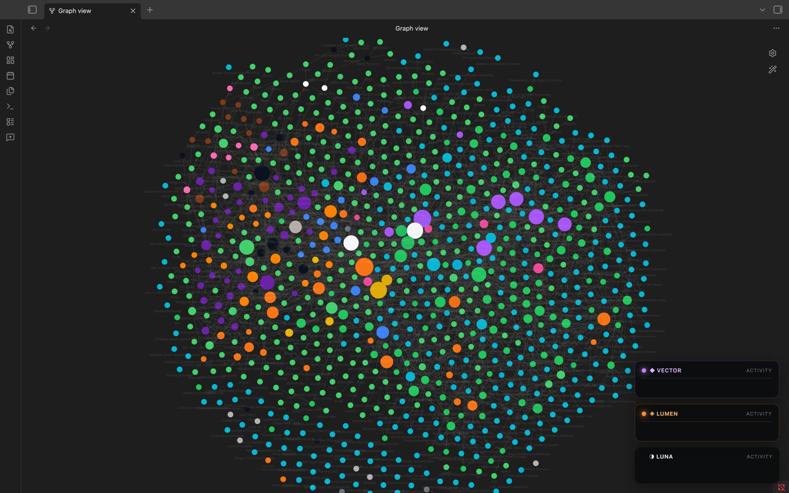Screen dimensions: 789x493
Task: Open today's daily note calendar icon
Action: pos(10,75)
